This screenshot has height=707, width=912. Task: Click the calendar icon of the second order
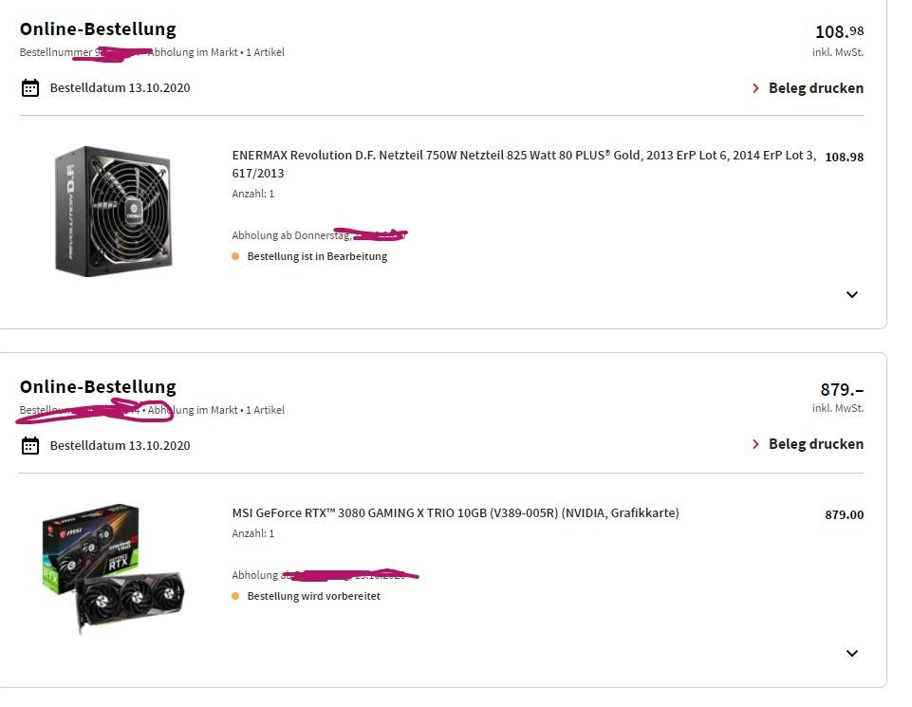(x=30, y=445)
